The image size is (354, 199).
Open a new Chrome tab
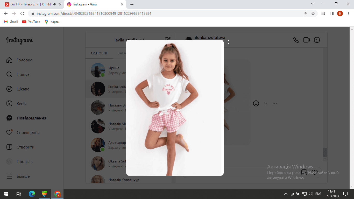132,4
